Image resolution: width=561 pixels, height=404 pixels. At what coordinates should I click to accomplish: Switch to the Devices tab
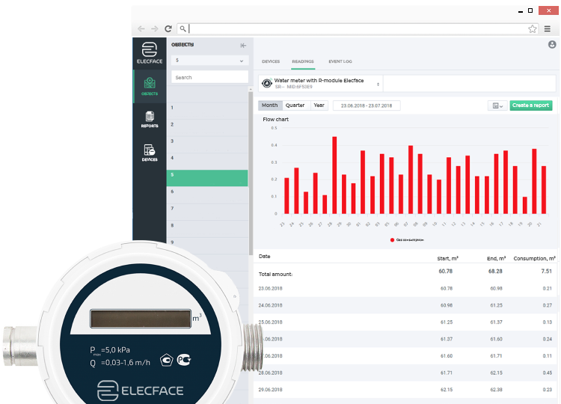[x=271, y=61]
